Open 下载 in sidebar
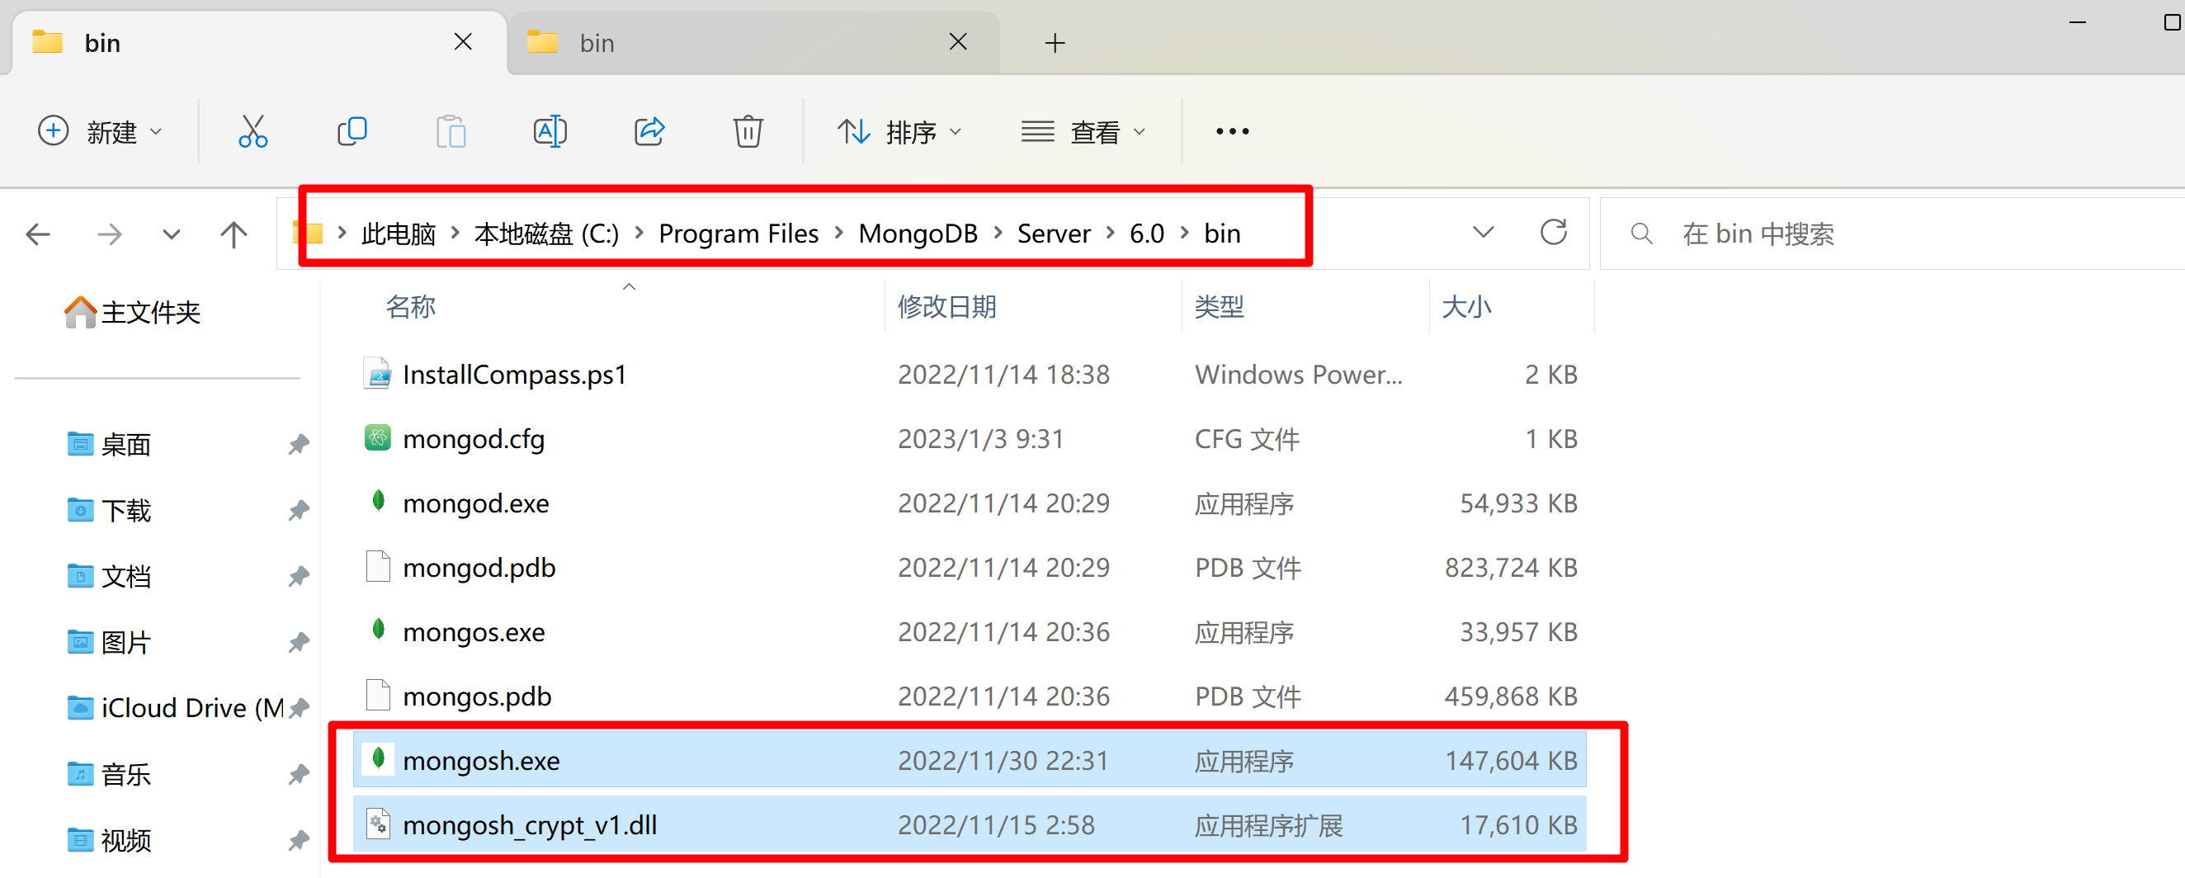 coord(109,510)
